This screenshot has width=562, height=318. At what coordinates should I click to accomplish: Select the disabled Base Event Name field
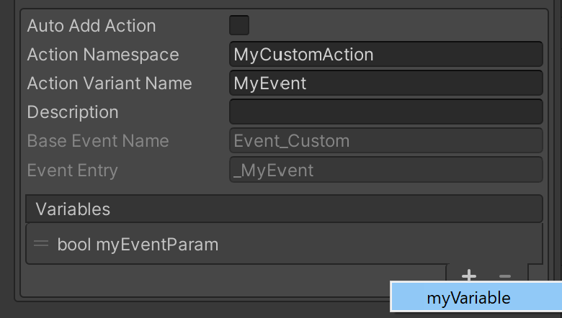point(386,140)
